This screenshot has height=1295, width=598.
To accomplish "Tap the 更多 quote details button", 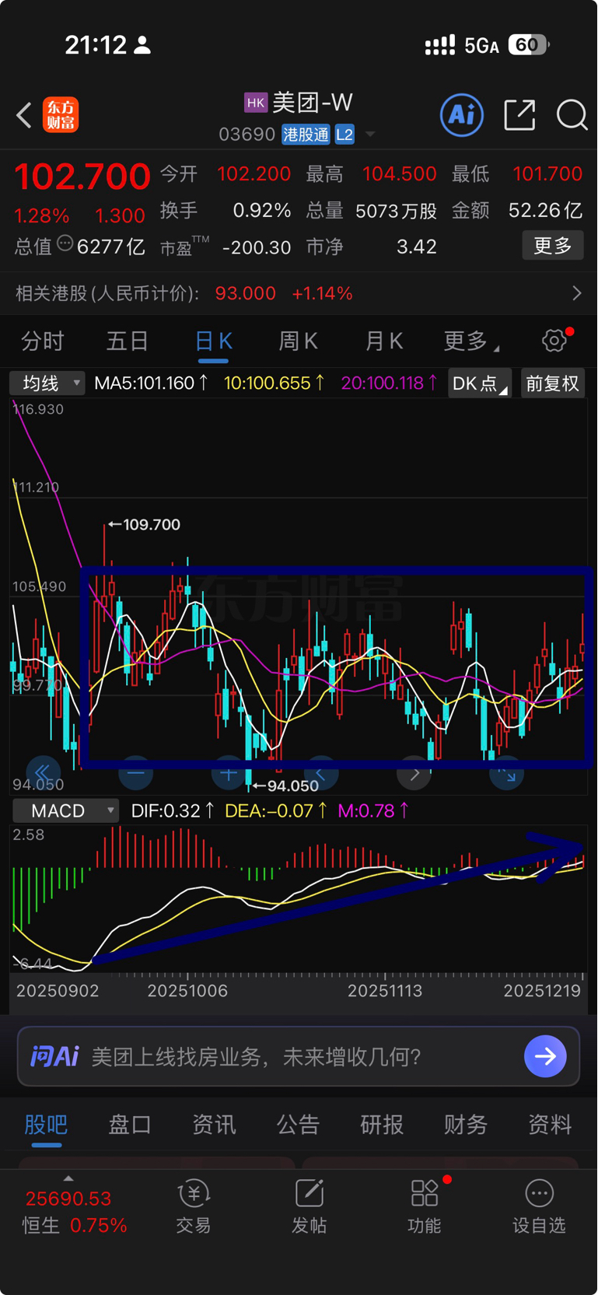I will tap(553, 246).
